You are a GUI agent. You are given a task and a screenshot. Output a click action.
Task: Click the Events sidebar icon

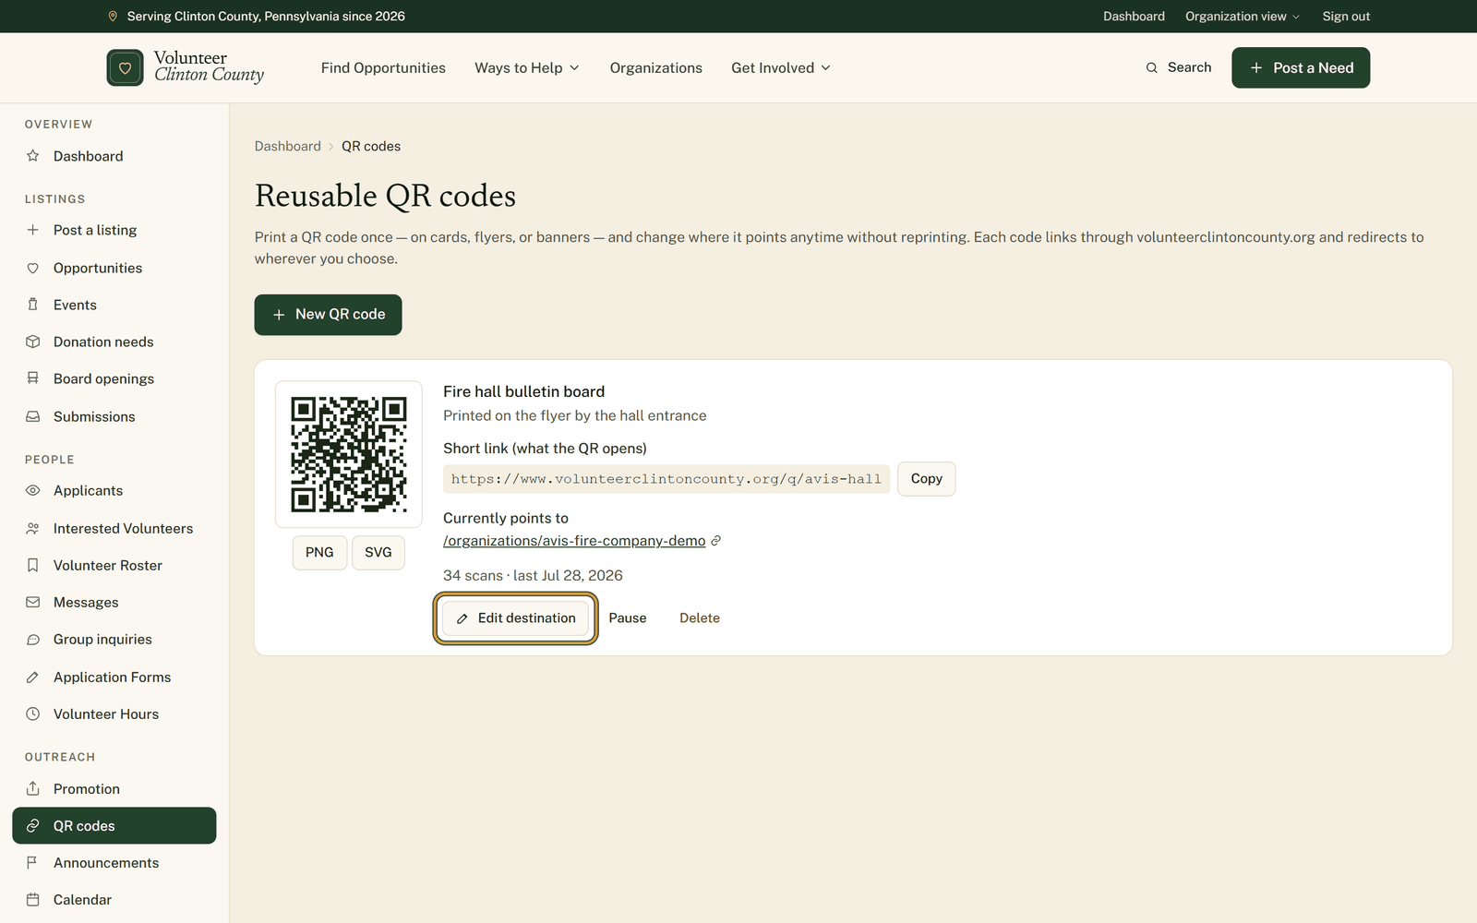pos(33,305)
